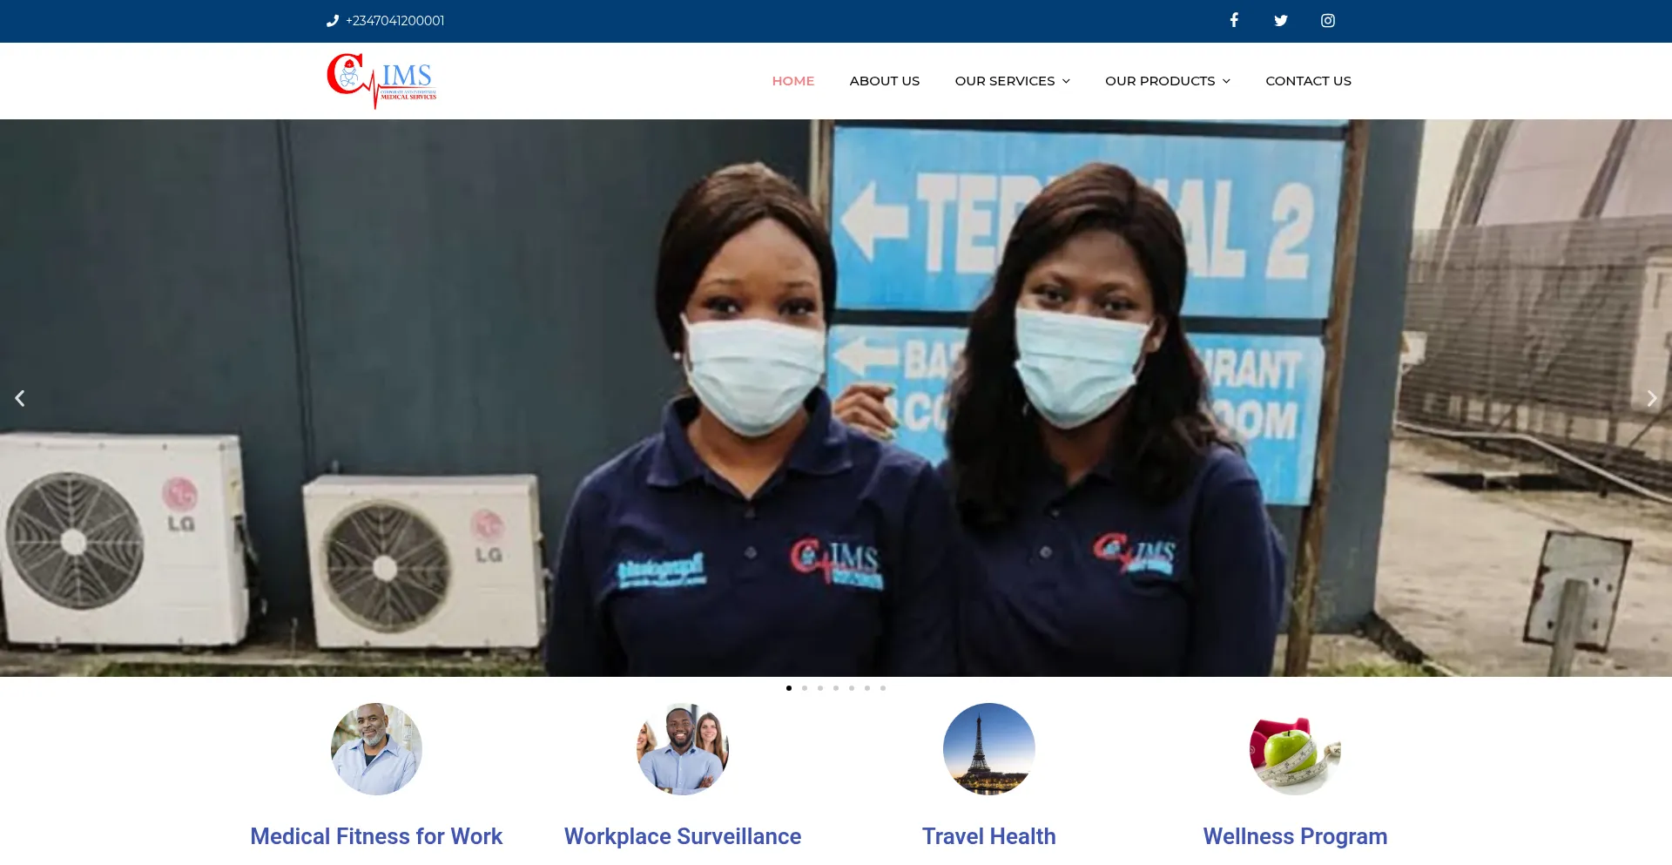
Task: Jump to the fourth carousel slide dot
Action: (x=836, y=688)
